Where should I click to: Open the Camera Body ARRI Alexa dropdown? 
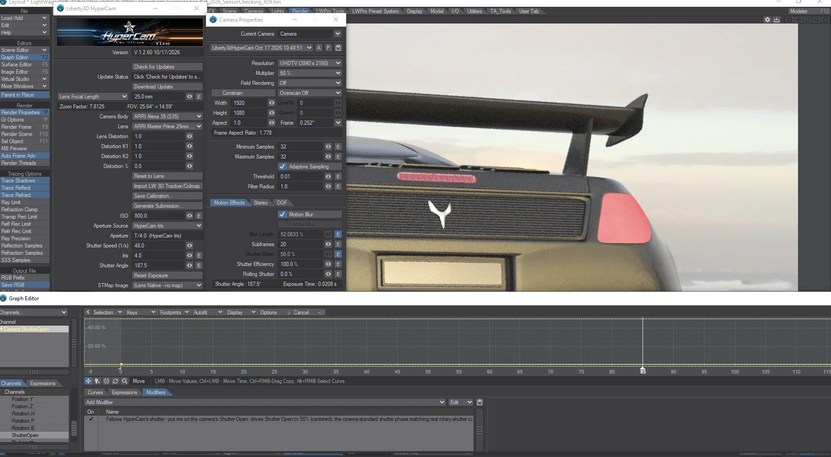167,117
